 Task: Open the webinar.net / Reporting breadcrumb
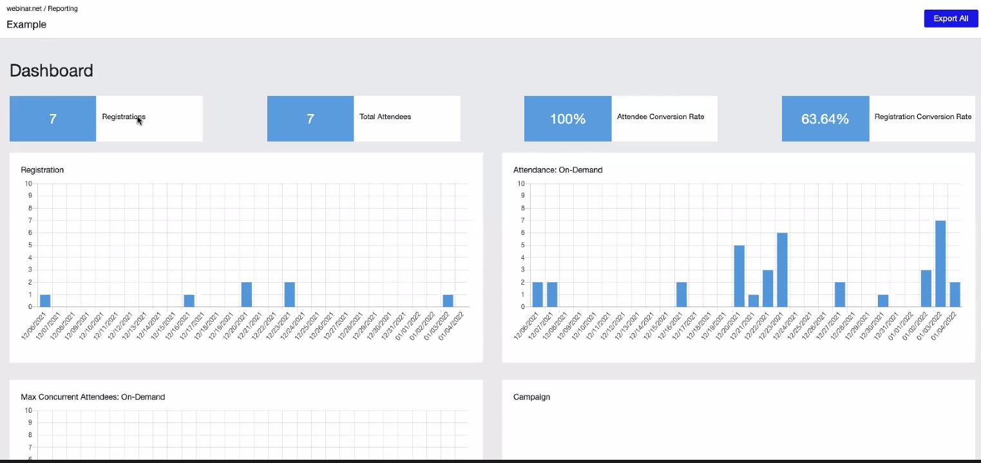(x=42, y=8)
